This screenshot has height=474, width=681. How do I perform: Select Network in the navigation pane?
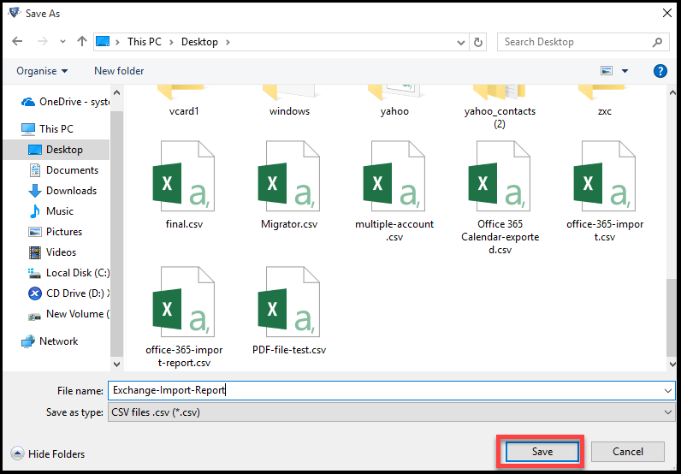click(50, 341)
